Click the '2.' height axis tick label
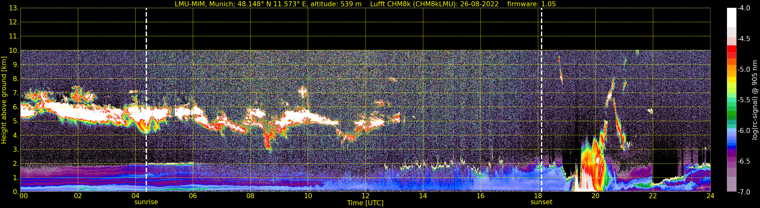 (16, 164)
